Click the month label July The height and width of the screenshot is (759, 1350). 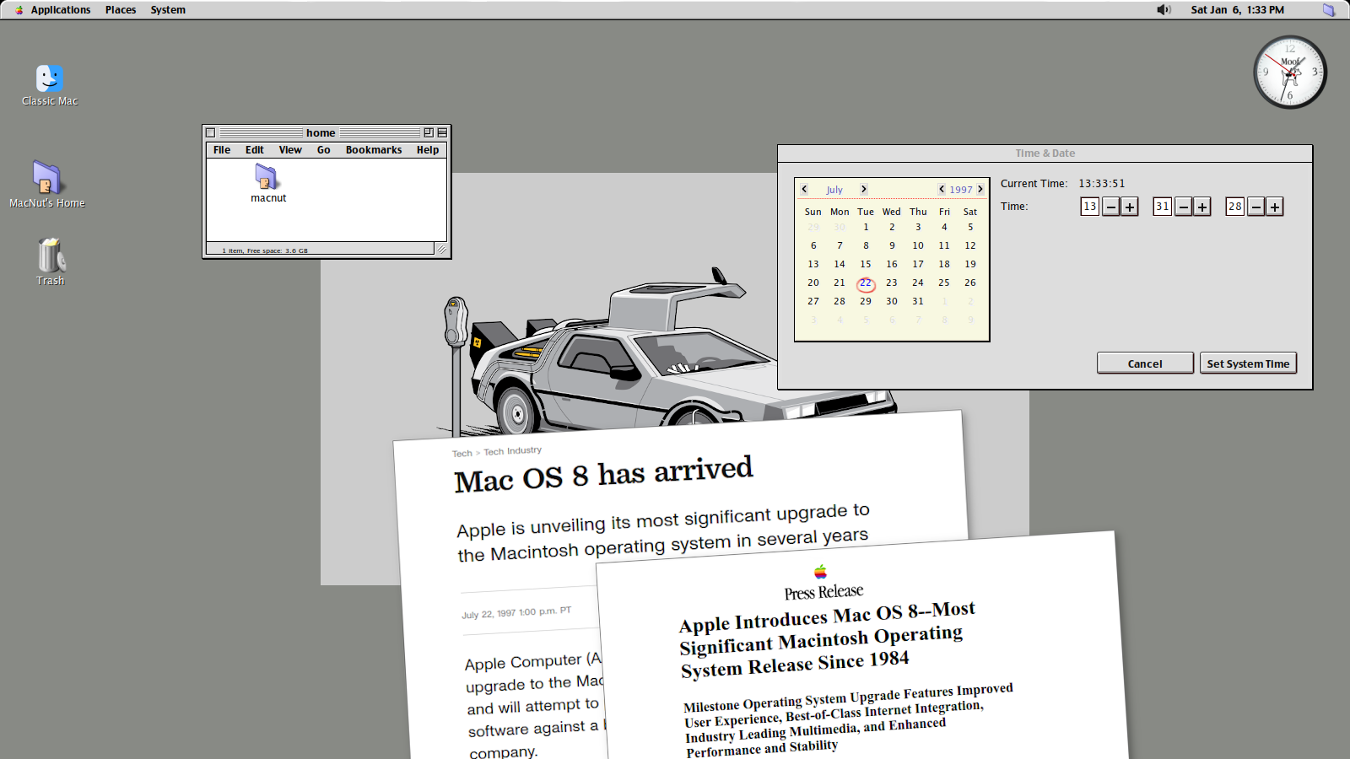834,190
